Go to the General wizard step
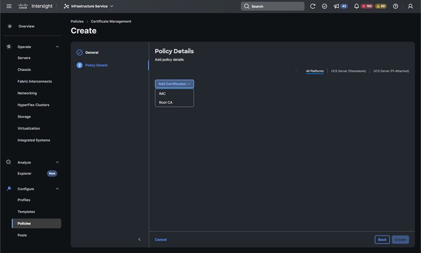421x253 pixels. click(92, 53)
